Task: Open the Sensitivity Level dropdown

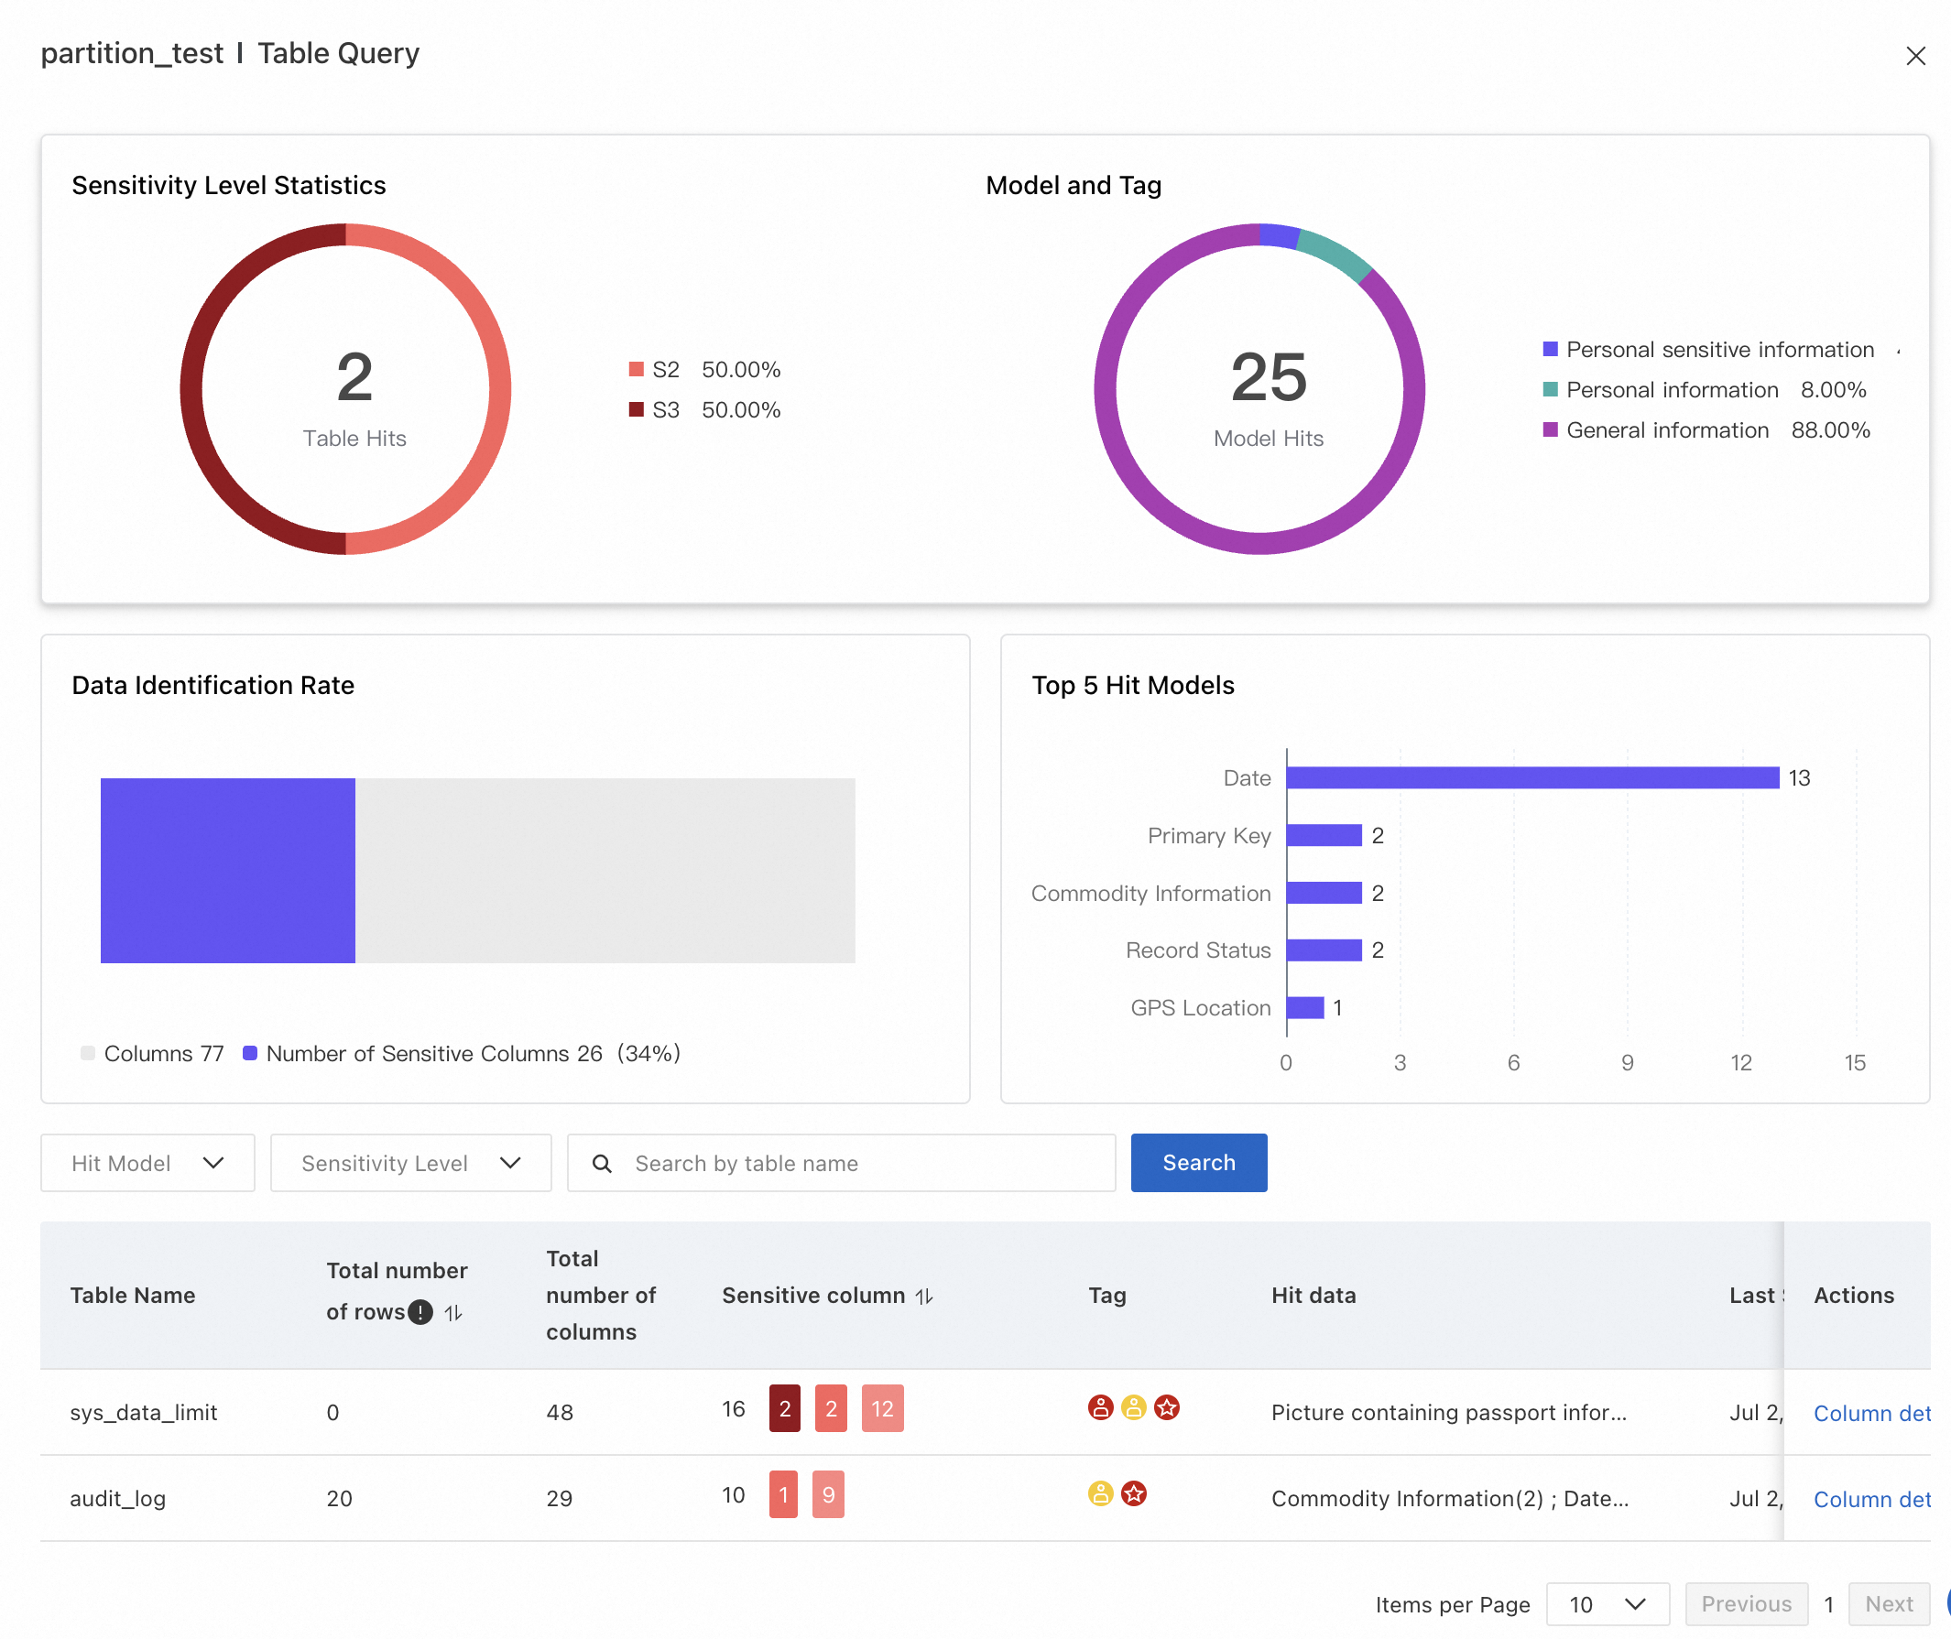Action: [x=410, y=1162]
